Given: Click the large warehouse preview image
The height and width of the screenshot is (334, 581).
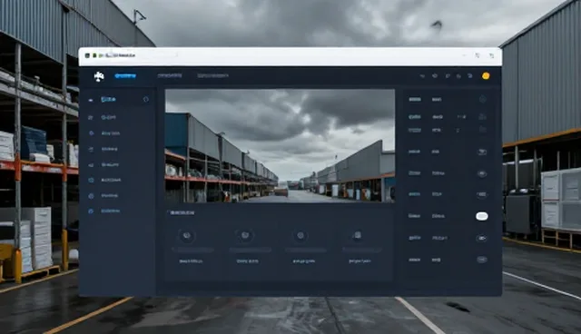Looking at the screenshot, I should 280,146.
